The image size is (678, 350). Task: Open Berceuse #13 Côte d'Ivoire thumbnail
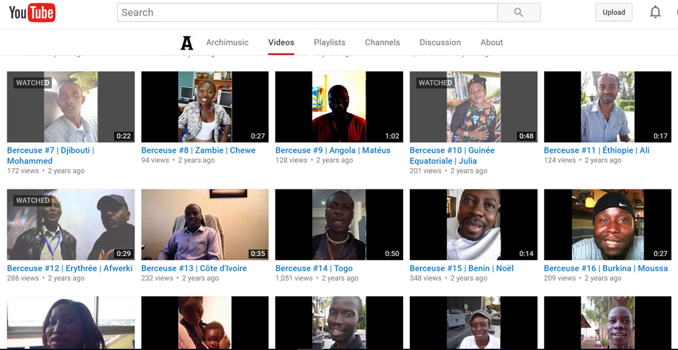pos(205,225)
